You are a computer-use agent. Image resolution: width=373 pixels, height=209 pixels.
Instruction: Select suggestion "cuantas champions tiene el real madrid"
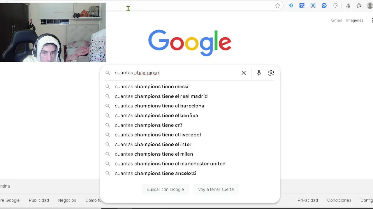tap(190, 96)
